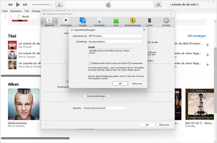Click into the iTunes search field
217x143 pixels.
[x=182, y=5]
